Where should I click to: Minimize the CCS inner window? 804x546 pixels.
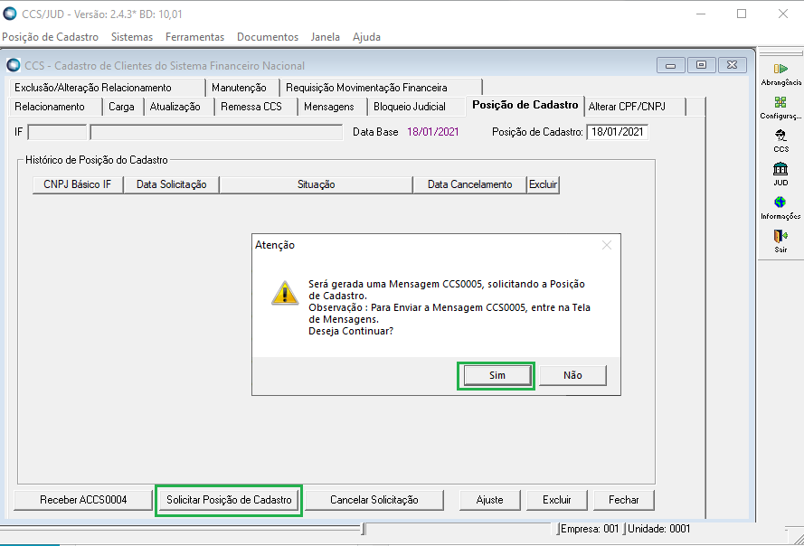(670, 65)
